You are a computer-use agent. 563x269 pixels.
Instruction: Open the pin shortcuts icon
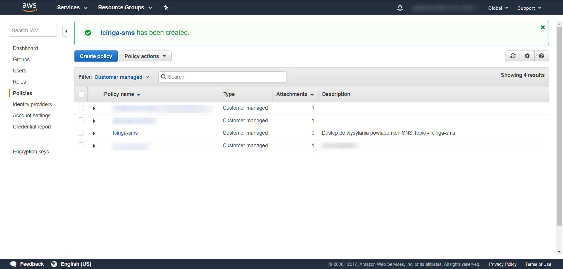click(166, 8)
